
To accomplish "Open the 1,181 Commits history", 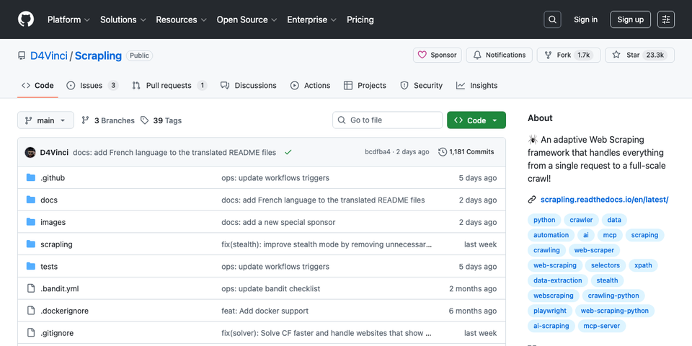I will click(x=466, y=152).
